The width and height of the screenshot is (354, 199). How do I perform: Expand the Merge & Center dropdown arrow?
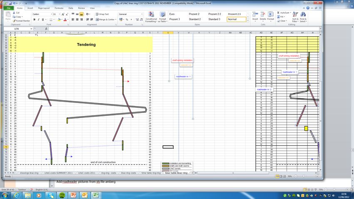[x=116, y=20]
